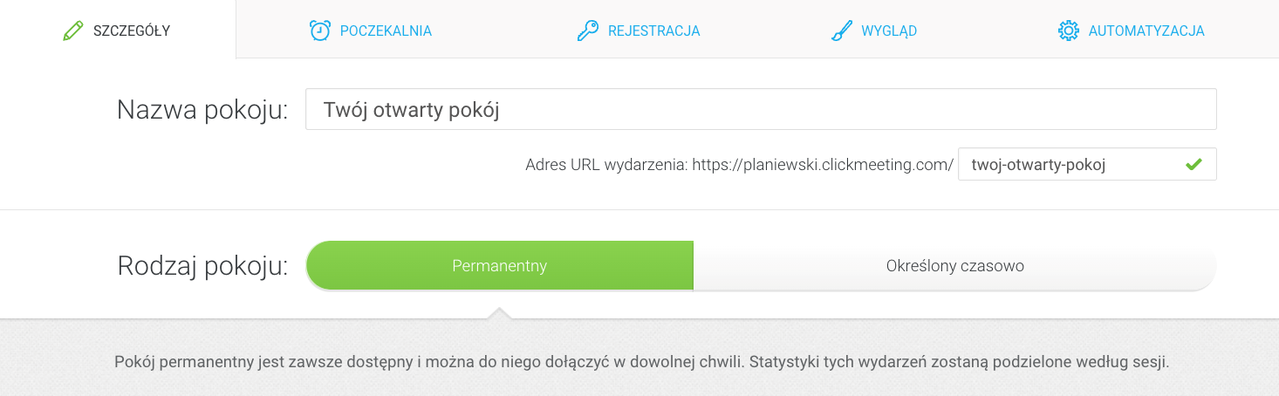The image size is (1279, 396).
Task: Click the alarm clock icon for Poczekalnia
Action: (x=320, y=31)
